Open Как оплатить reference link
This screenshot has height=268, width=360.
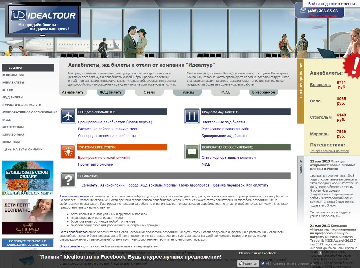click(257, 185)
